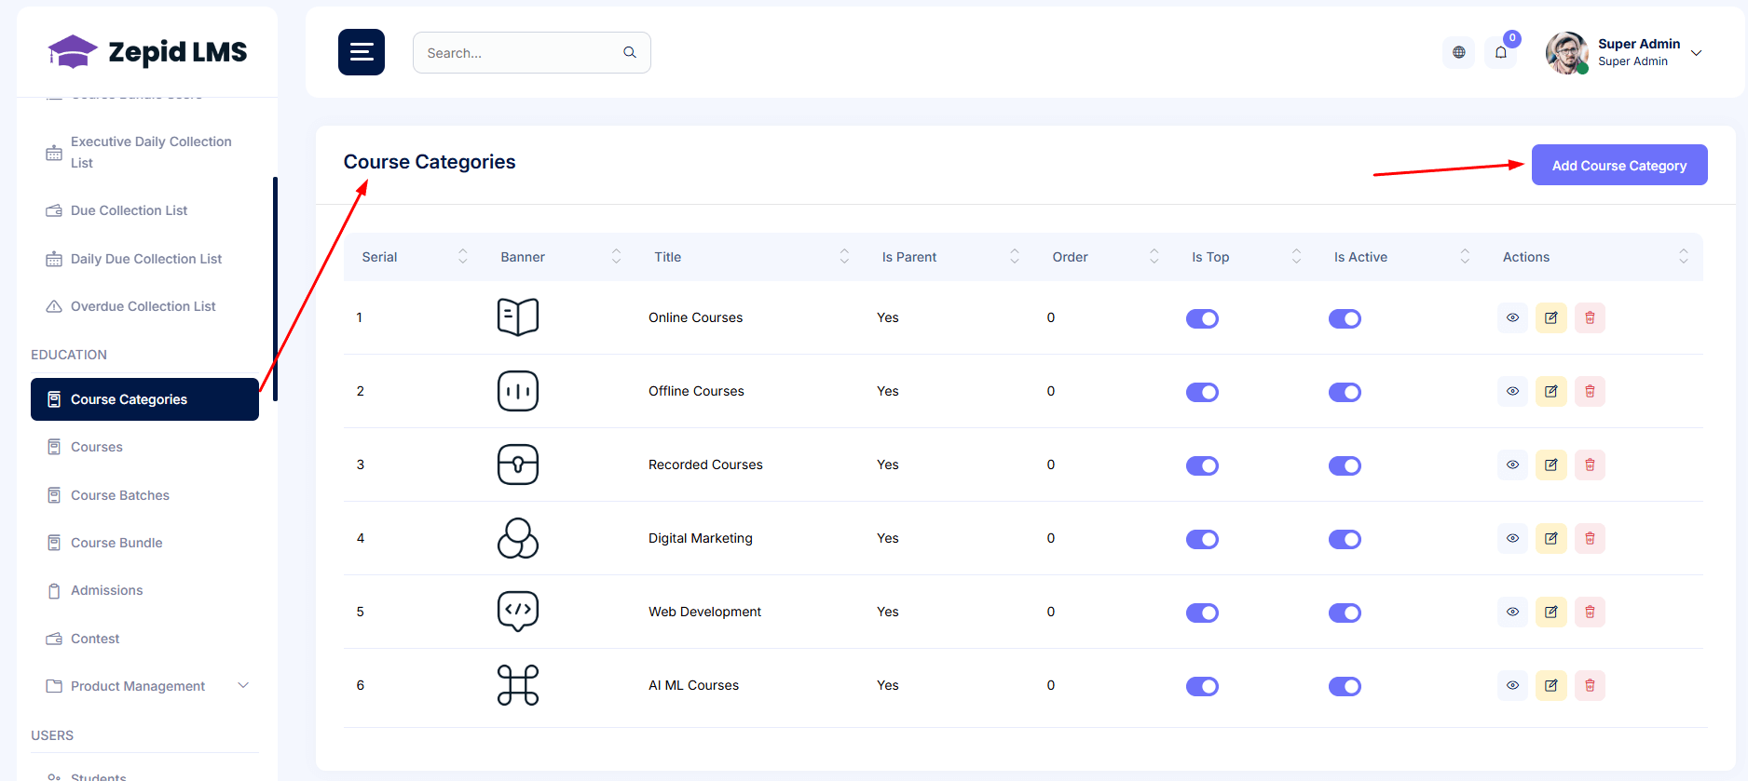
Task: Toggle Is Active for Online Courses
Action: (1345, 319)
